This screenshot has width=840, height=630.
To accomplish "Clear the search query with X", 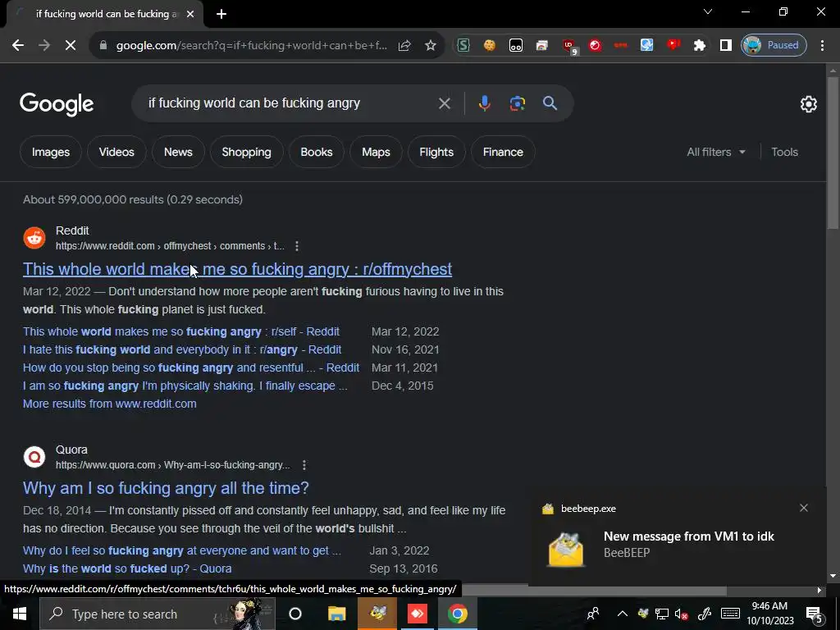I will (x=444, y=103).
